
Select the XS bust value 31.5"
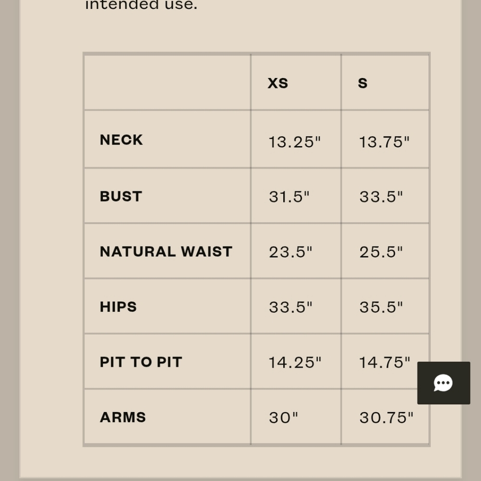[x=289, y=197]
